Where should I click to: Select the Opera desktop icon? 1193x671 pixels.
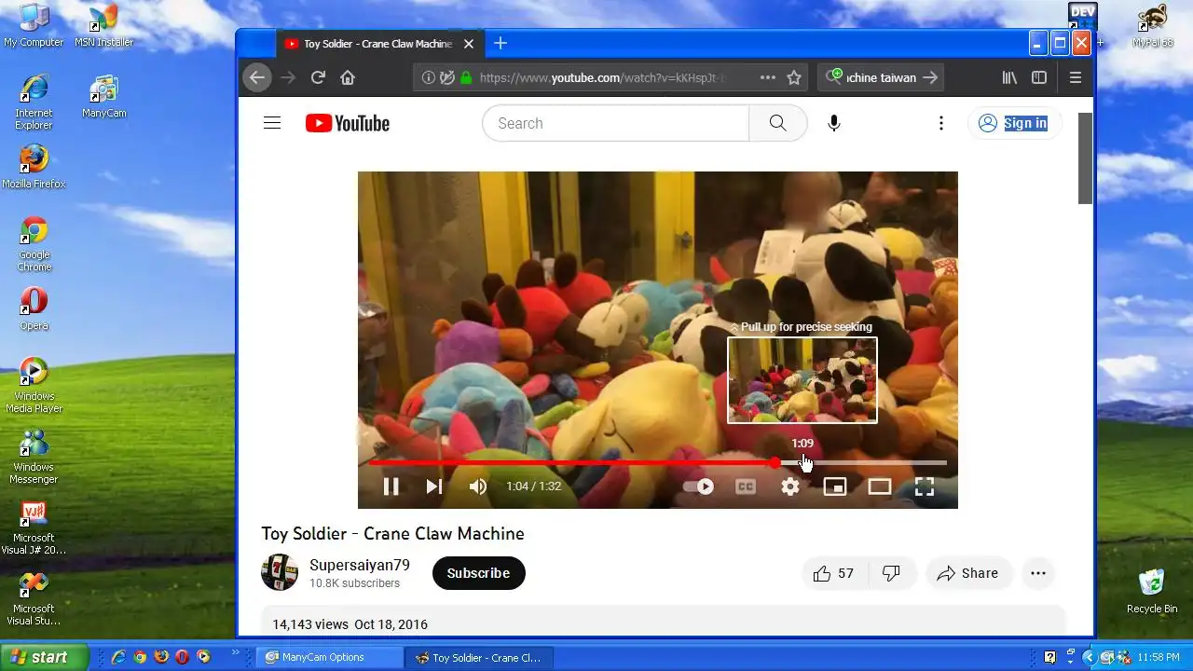click(x=34, y=308)
